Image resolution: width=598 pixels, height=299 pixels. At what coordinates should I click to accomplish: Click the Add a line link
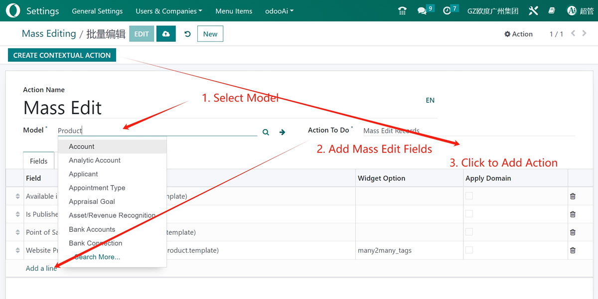(41, 268)
